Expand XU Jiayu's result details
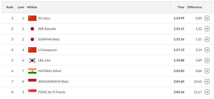 [207, 18]
